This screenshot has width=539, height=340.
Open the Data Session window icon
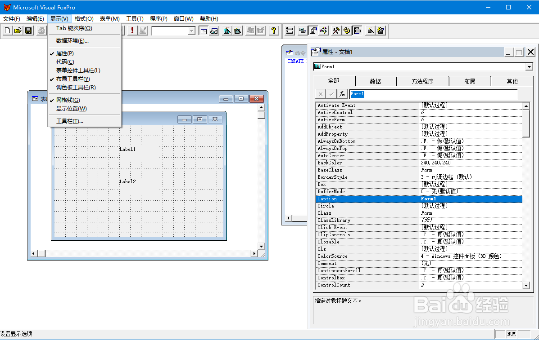point(214,31)
